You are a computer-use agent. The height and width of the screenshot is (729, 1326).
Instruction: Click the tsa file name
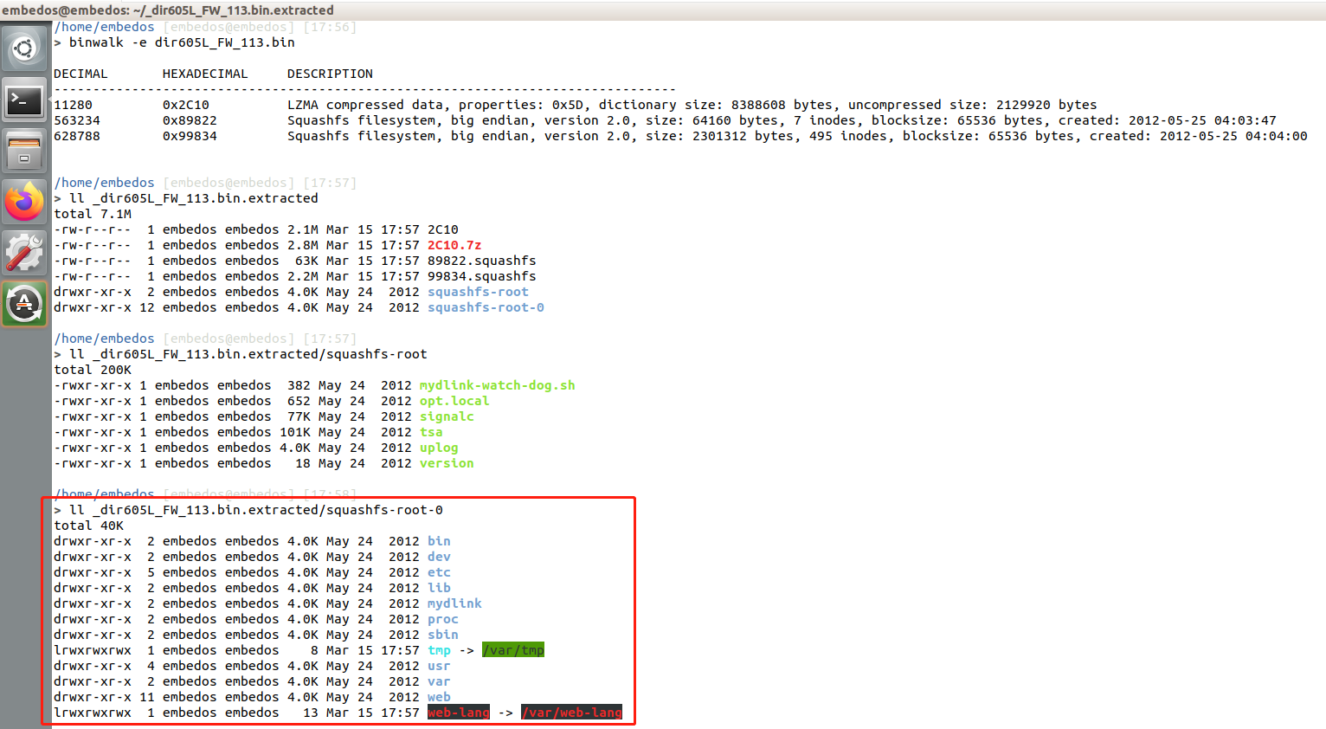coord(431,432)
